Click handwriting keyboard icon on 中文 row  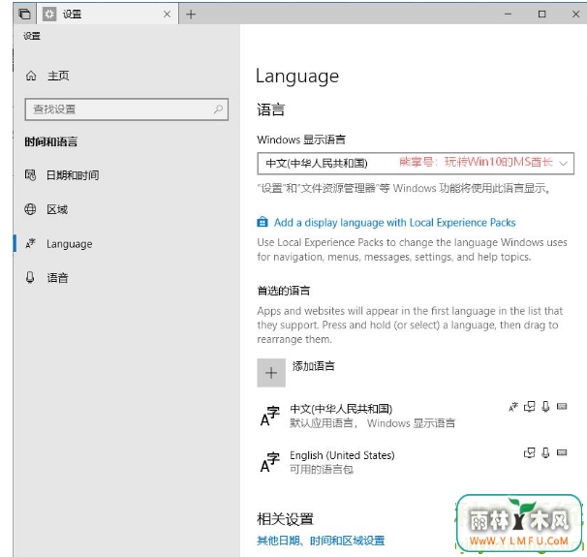pos(562,406)
